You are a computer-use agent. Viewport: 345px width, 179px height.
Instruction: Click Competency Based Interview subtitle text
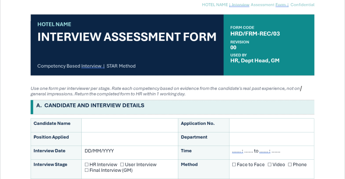(x=70, y=66)
